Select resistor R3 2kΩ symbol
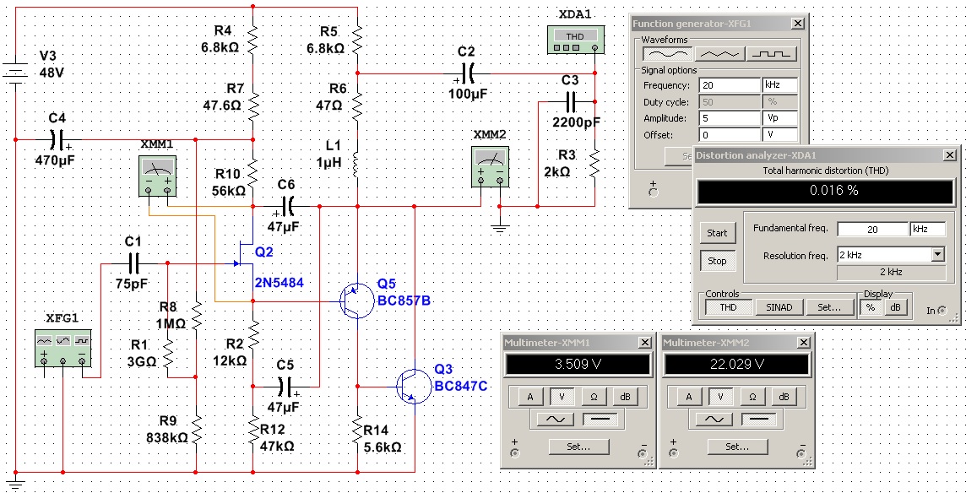This screenshot has height=493, width=966. pos(594,164)
